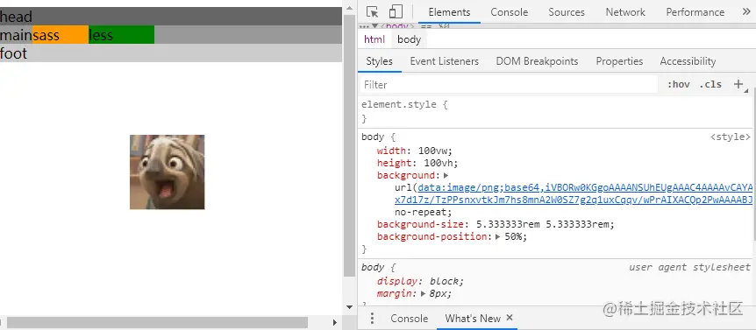
Task: Open the <style> source link
Action: (730, 137)
